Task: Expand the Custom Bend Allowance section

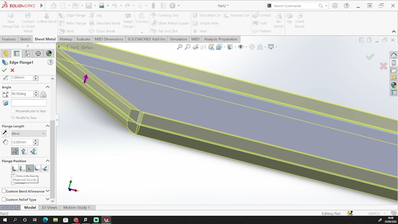Action: [x=48, y=191]
